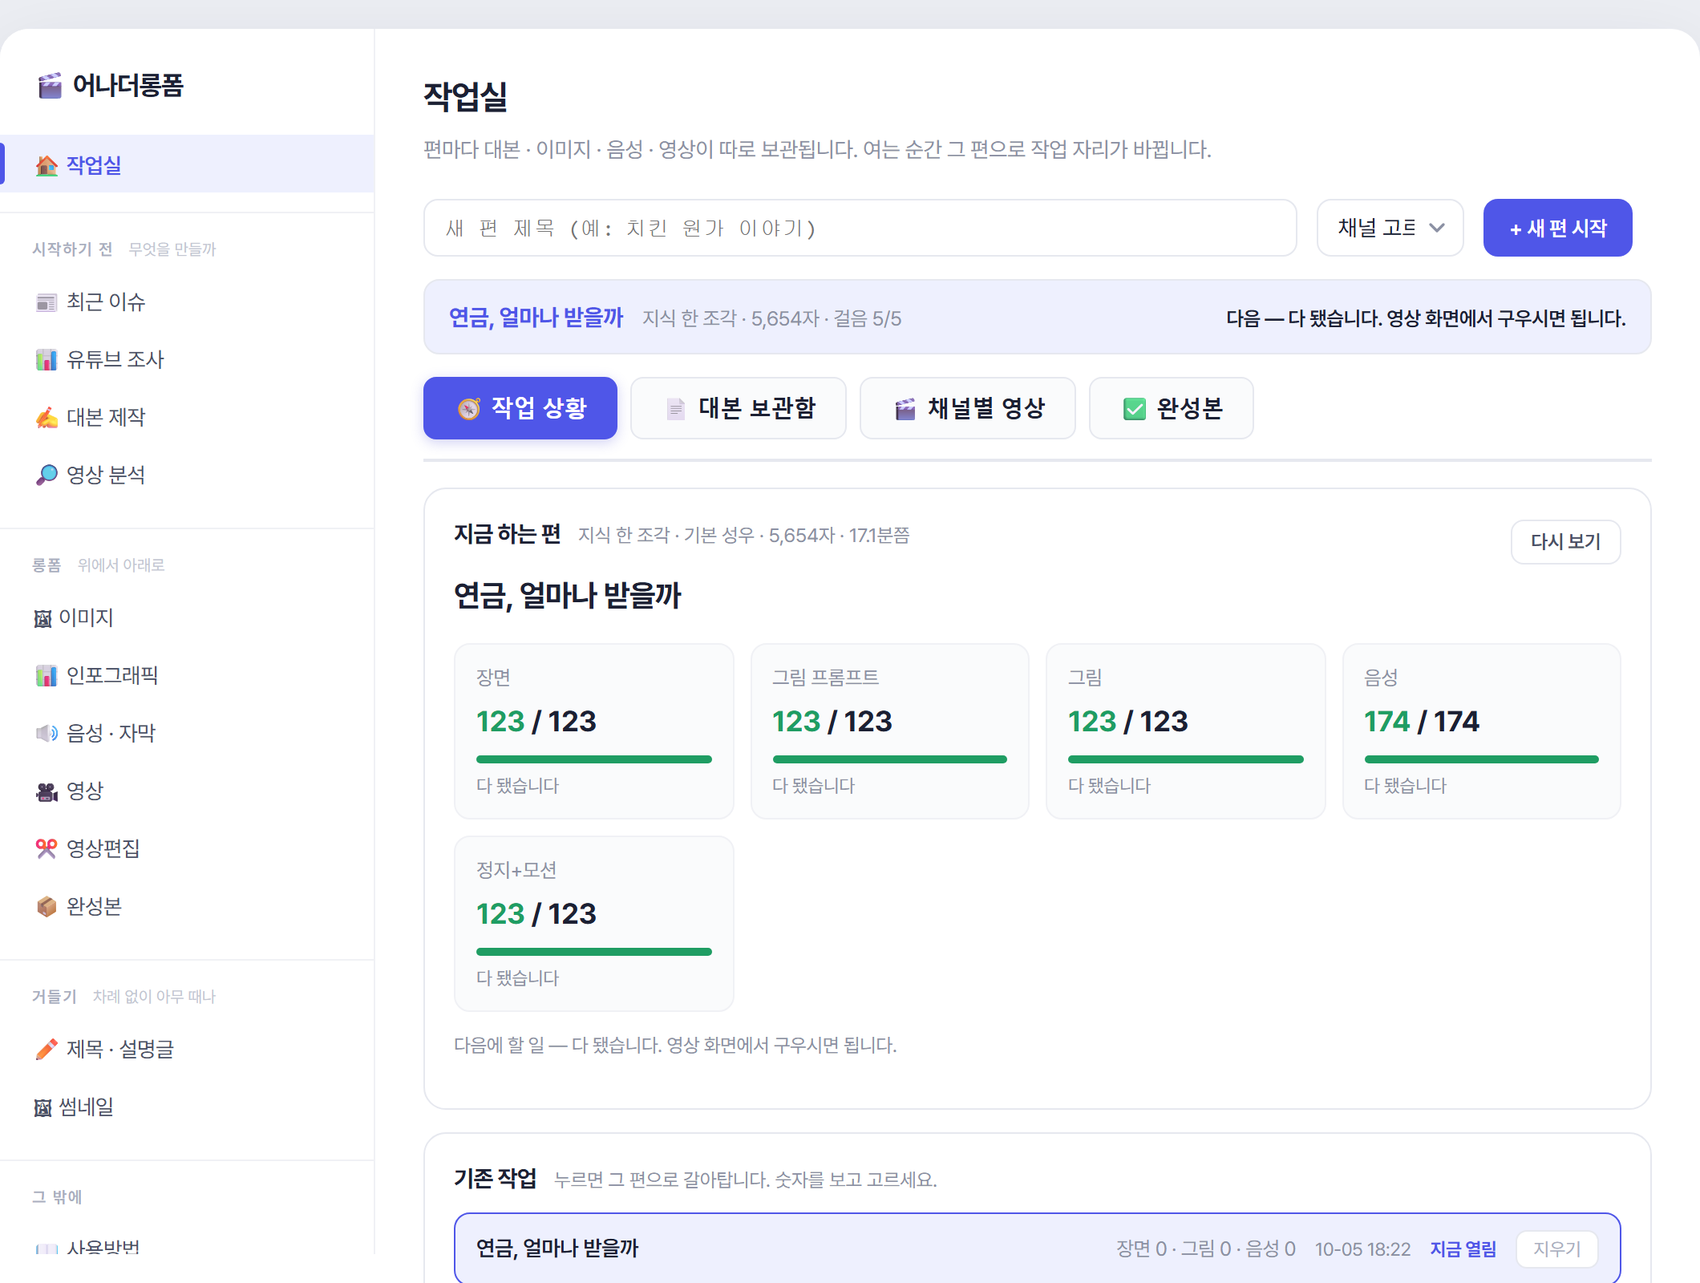
Task: Click the 지금 하는 편 heading
Action: pos(507,534)
